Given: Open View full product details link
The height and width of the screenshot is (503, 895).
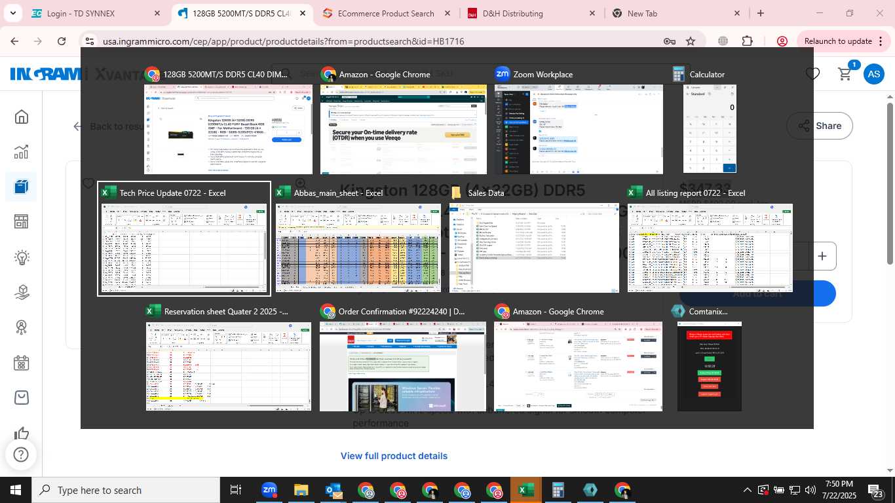Looking at the screenshot, I should 394,456.
